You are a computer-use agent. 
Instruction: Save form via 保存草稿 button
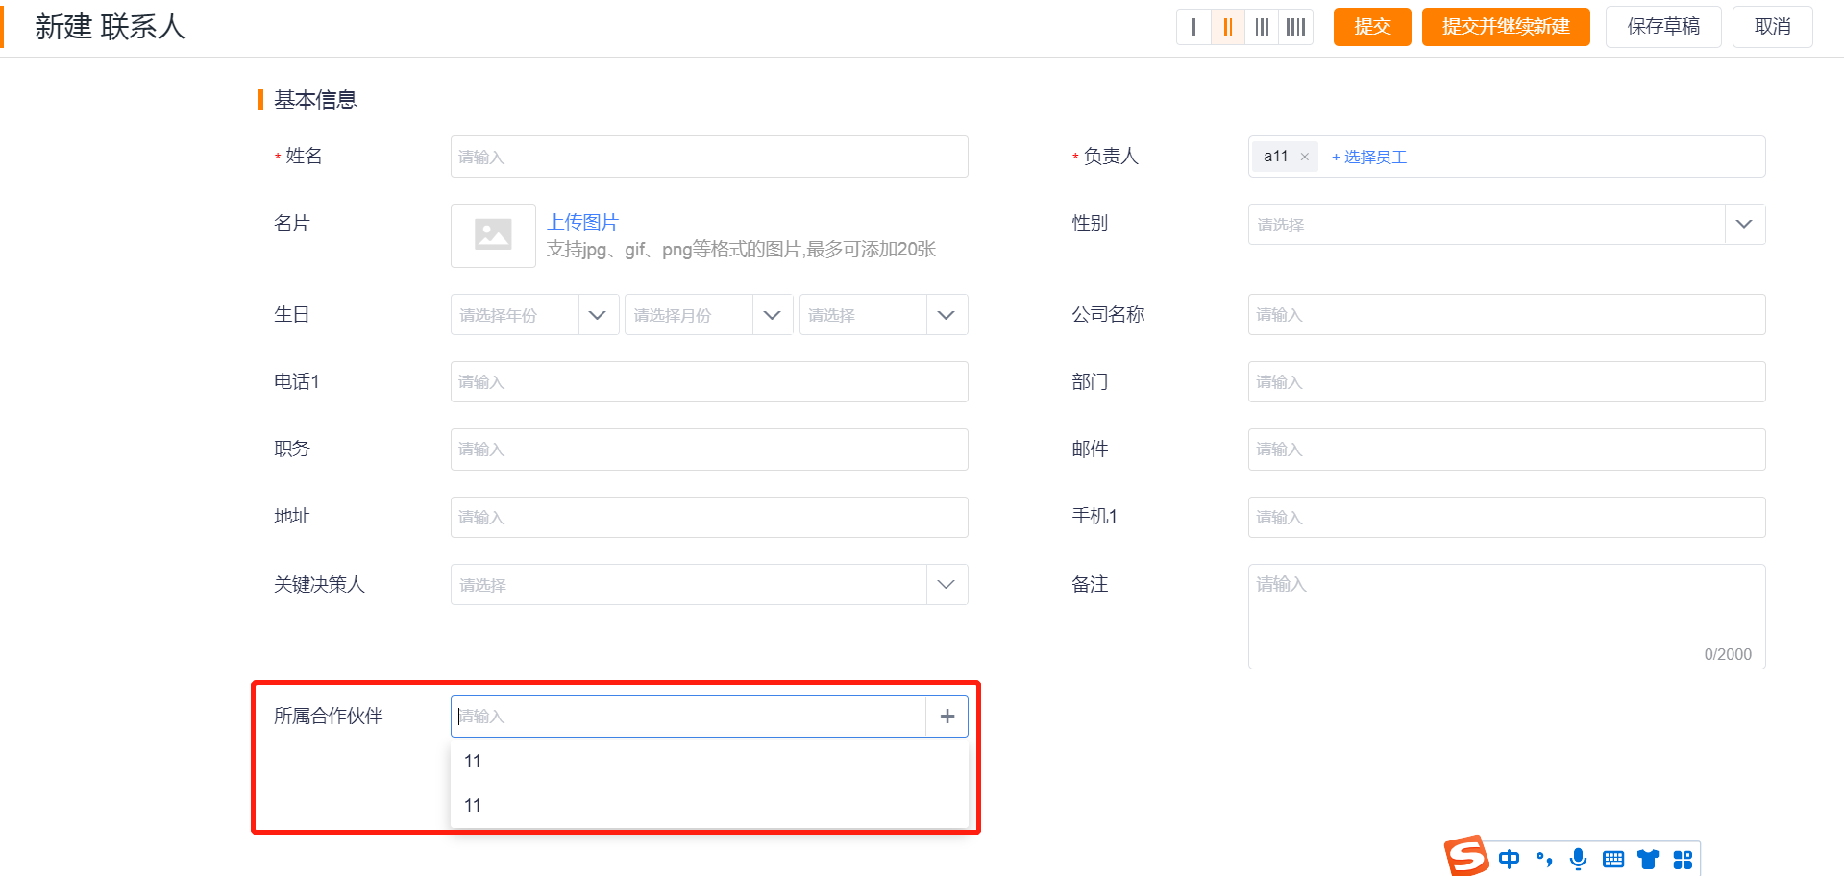1663,27
